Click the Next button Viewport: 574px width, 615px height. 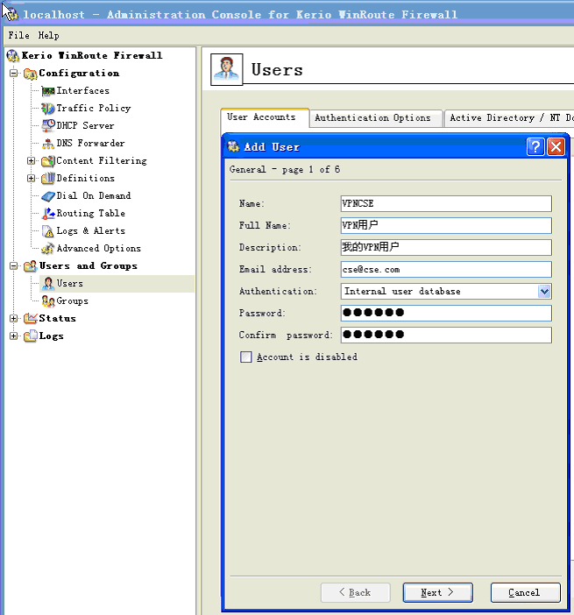[x=437, y=593]
